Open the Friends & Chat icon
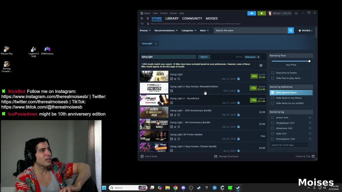This screenshot has height=192, width=342. coord(313,156)
